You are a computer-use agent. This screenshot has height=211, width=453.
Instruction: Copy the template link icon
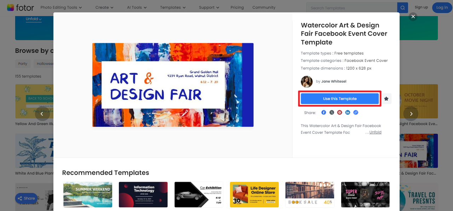(x=356, y=113)
